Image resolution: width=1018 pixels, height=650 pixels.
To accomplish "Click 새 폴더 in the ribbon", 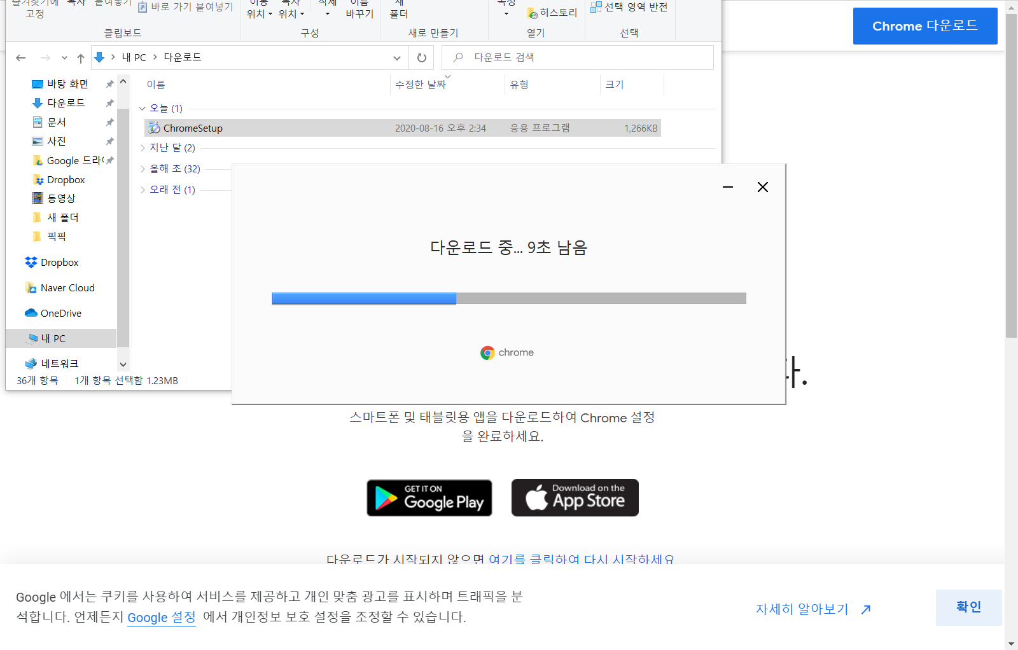I will coord(399,9).
